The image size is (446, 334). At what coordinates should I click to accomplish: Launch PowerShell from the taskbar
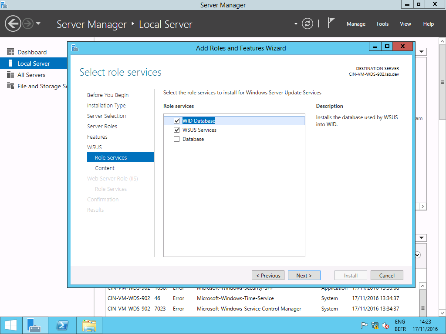(62, 325)
